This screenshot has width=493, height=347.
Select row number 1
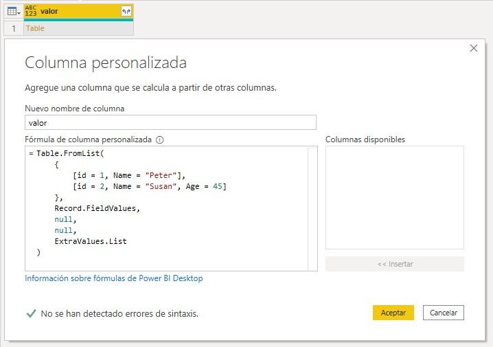14,28
